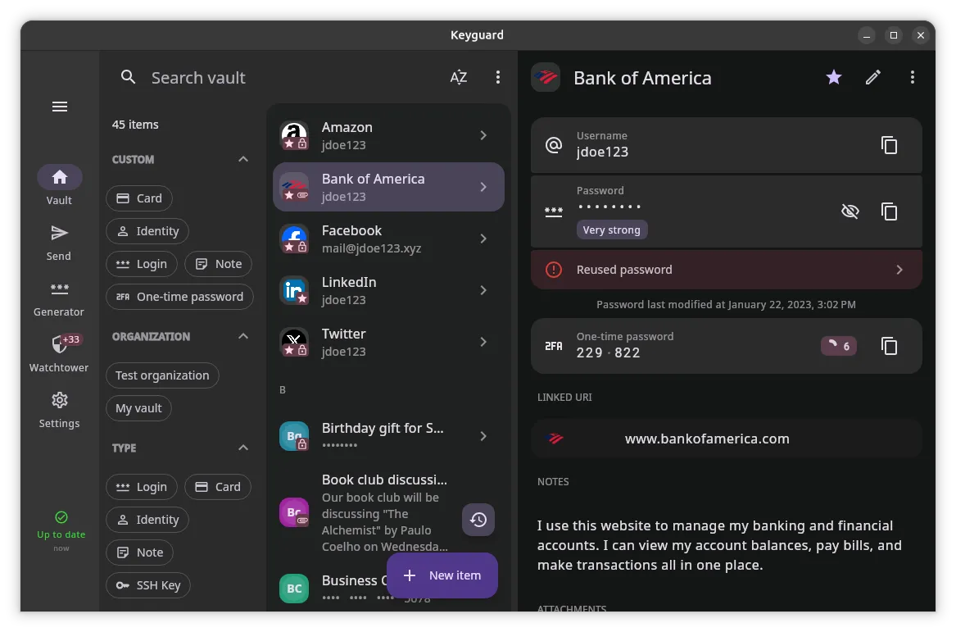Open the Birthday gift item chevron
956x632 pixels.
coord(483,436)
